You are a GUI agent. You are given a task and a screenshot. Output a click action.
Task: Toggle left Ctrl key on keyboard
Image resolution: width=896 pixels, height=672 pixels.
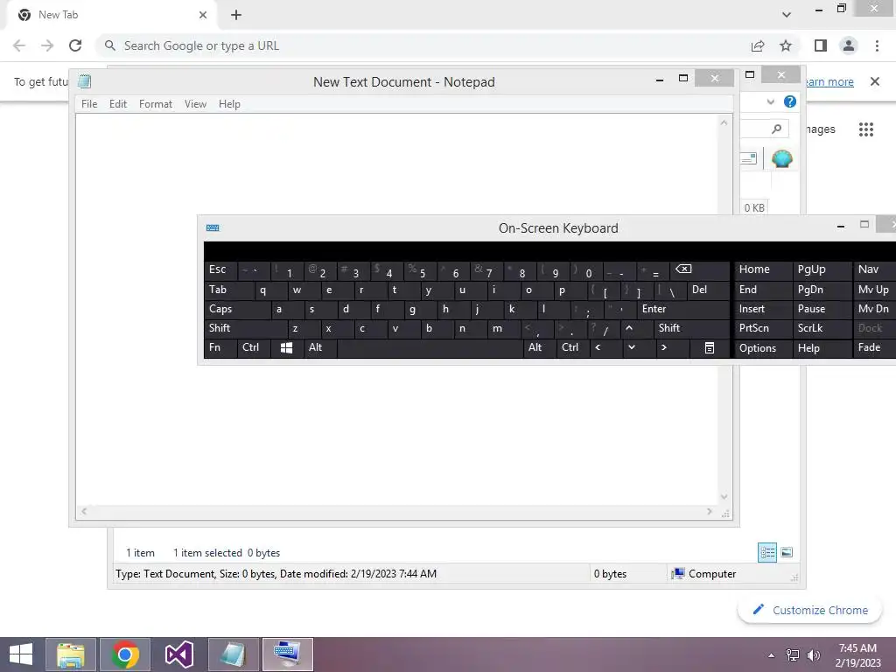253,347
